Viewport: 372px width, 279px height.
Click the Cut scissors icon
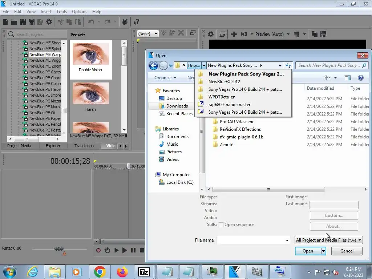click(x=61, y=22)
